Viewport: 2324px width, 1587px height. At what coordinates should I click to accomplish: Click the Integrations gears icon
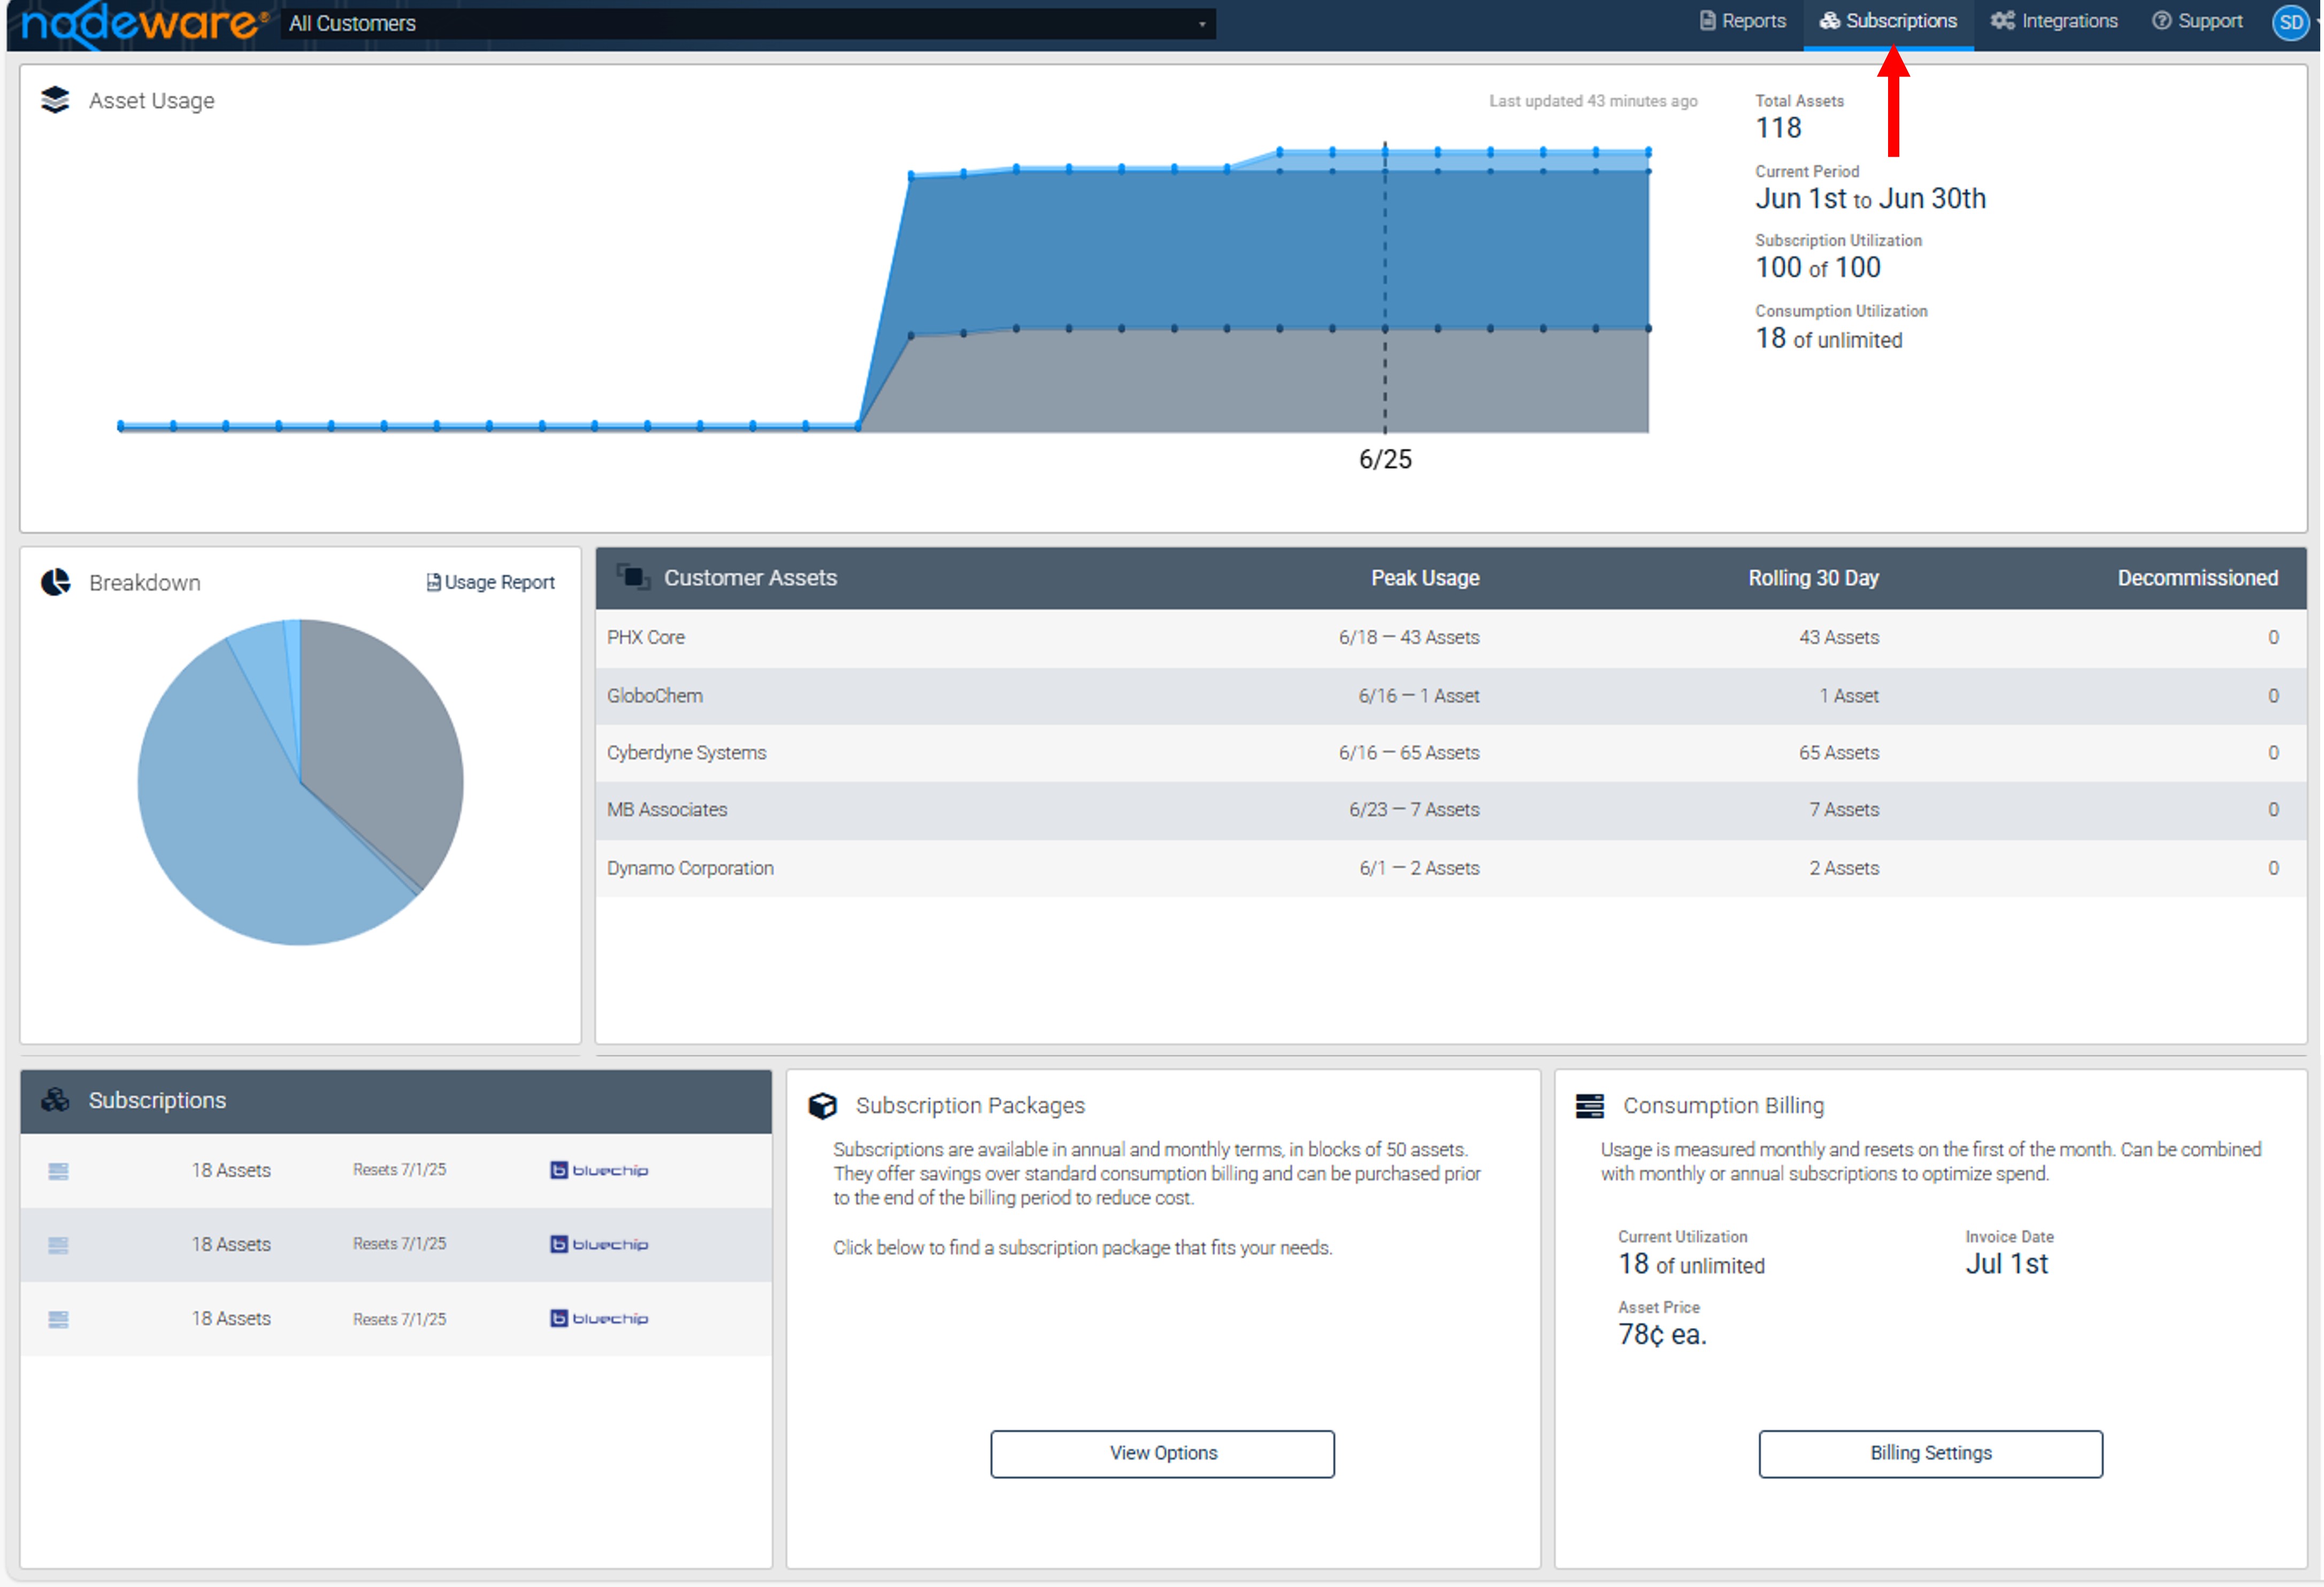(2002, 21)
